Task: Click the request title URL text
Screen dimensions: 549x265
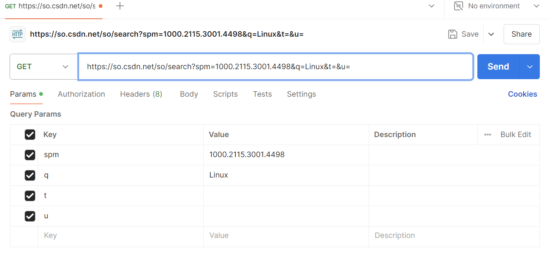Action: 167,34
